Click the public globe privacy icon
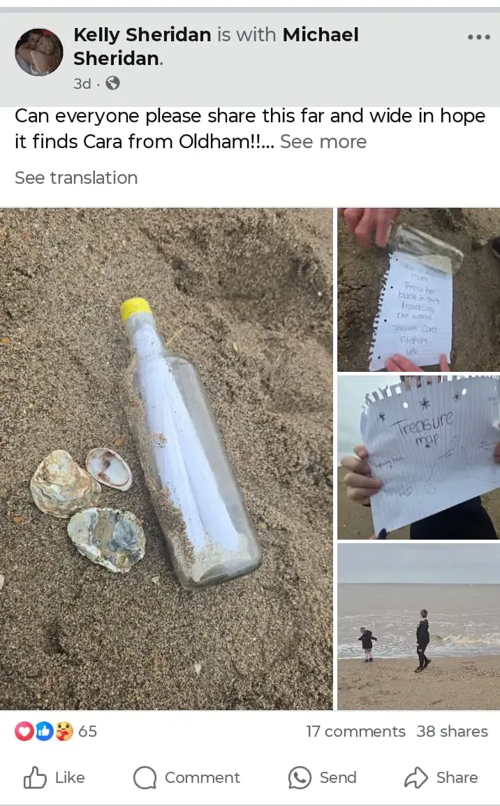 (112, 83)
